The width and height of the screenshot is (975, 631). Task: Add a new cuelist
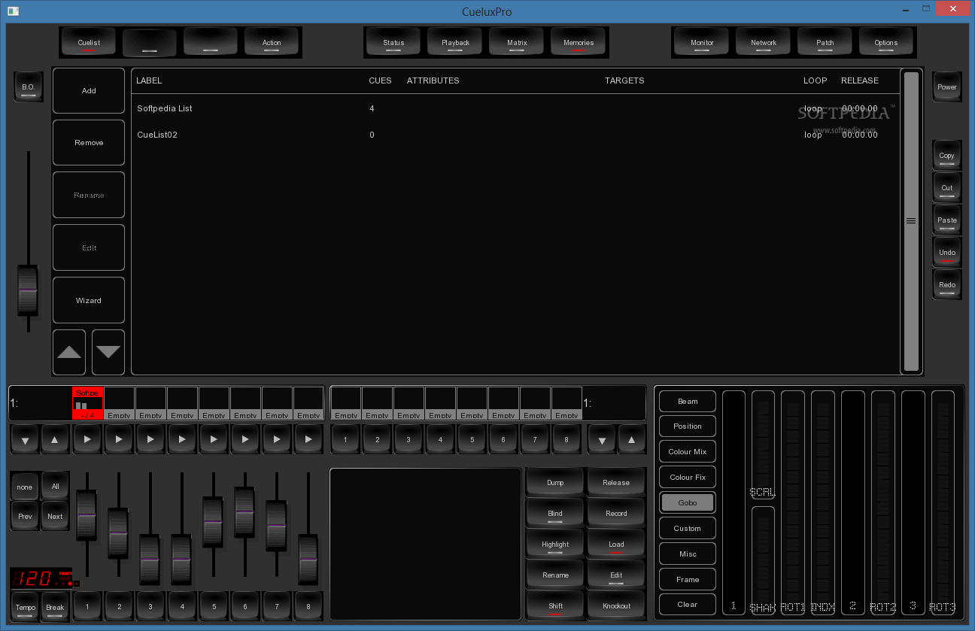coord(89,91)
